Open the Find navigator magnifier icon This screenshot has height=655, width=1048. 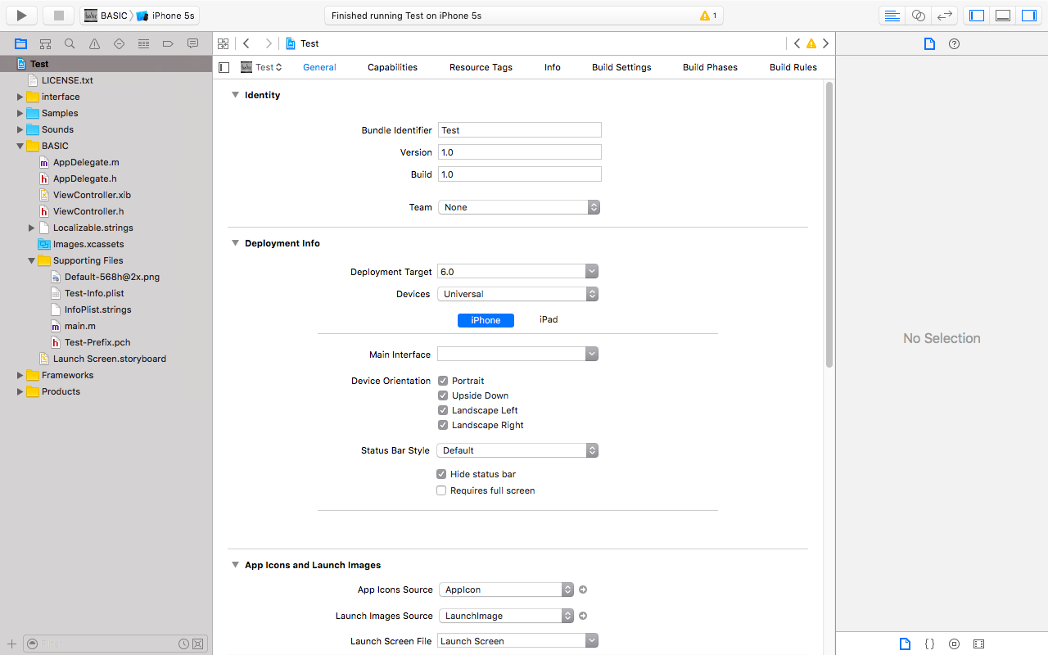(x=70, y=43)
